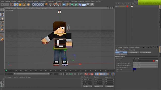Open the viewport Фильтр menu
The width and height of the screenshot is (161, 90).
[x=42, y=8]
